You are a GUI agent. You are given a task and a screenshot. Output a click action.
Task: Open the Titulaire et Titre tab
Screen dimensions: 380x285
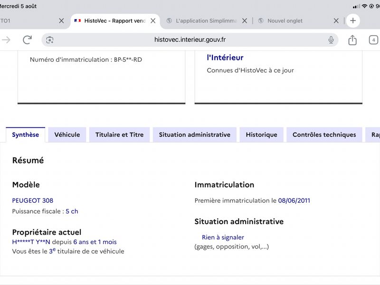pyautogui.click(x=120, y=135)
